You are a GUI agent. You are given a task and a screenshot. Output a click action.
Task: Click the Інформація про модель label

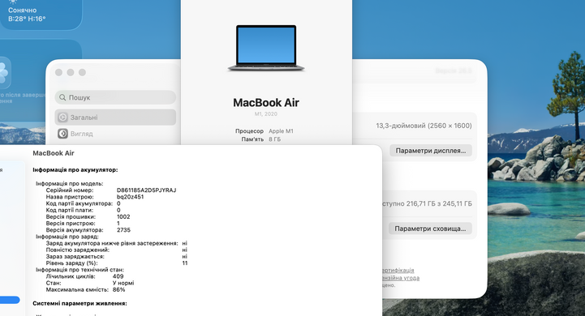70,183
